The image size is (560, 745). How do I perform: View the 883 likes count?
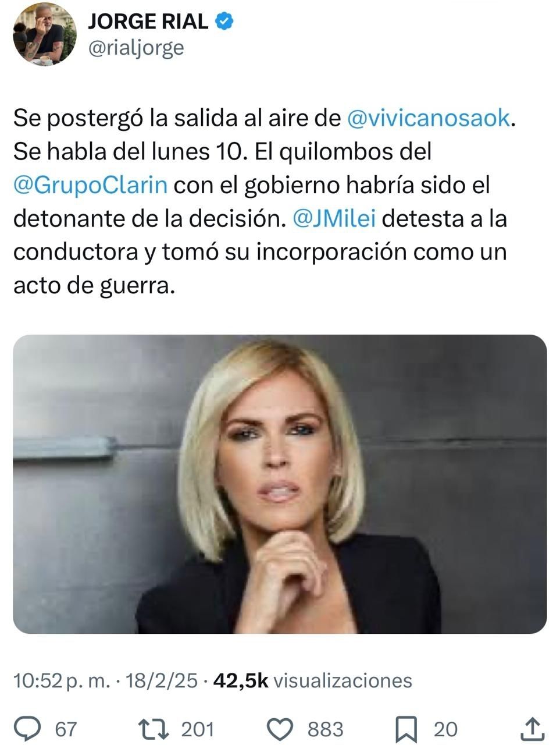click(x=325, y=729)
